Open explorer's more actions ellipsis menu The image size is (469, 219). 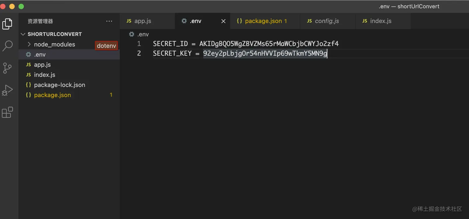click(x=109, y=21)
